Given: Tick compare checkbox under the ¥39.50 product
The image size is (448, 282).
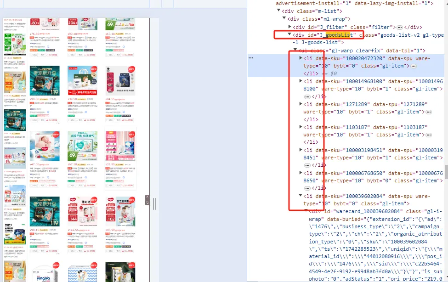Looking at the screenshot, I should pyautogui.click(x=69, y=120).
